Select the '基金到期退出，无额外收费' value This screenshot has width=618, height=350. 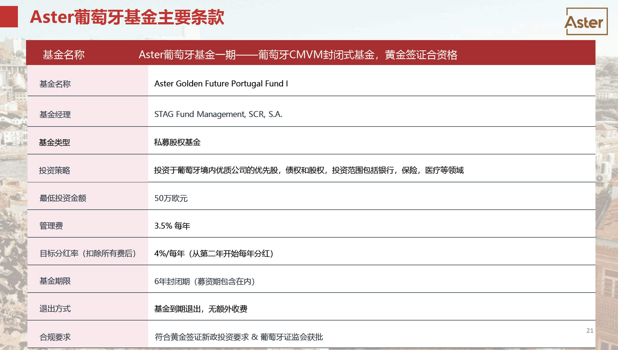[201, 309]
